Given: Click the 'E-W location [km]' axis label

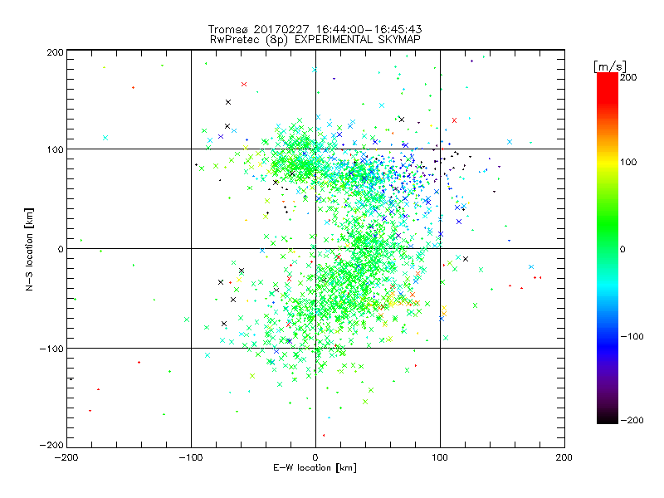Looking at the screenshot, I should coord(315,468).
